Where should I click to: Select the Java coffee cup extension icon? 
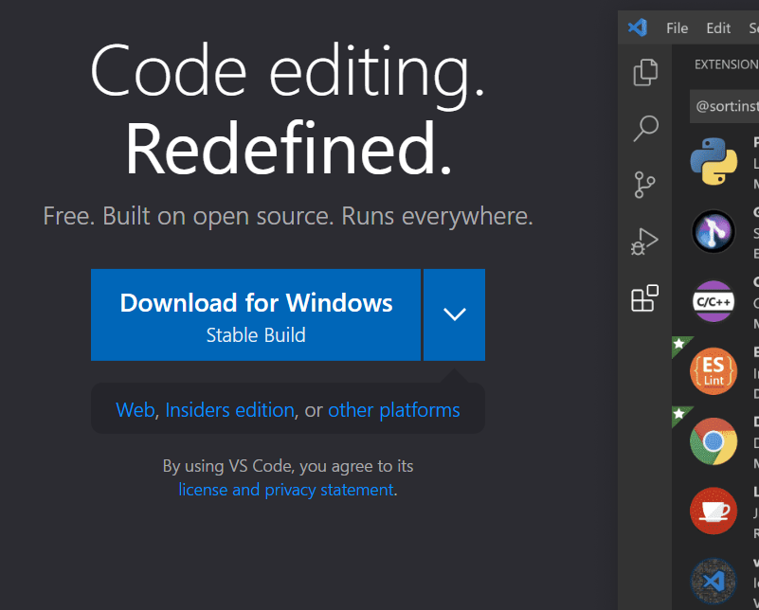(x=714, y=511)
